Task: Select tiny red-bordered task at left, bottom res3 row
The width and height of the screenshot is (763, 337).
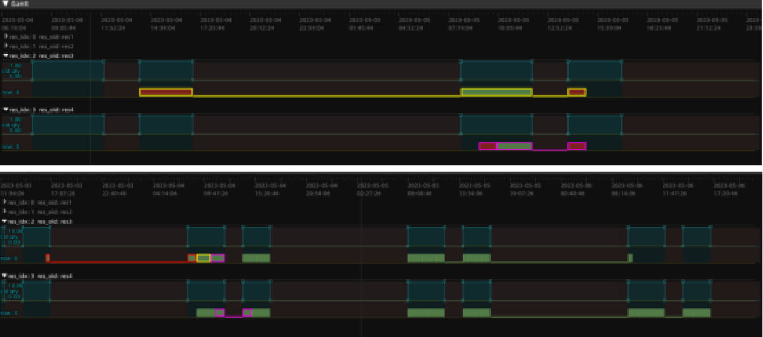Action: pyautogui.click(x=48, y=258)
